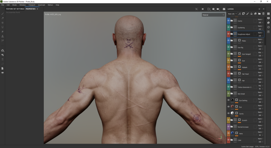Screen dimensions: 271x148
Task: Select the Polygon fill tool
Action: pyautogui.click(x=3, y=27)
